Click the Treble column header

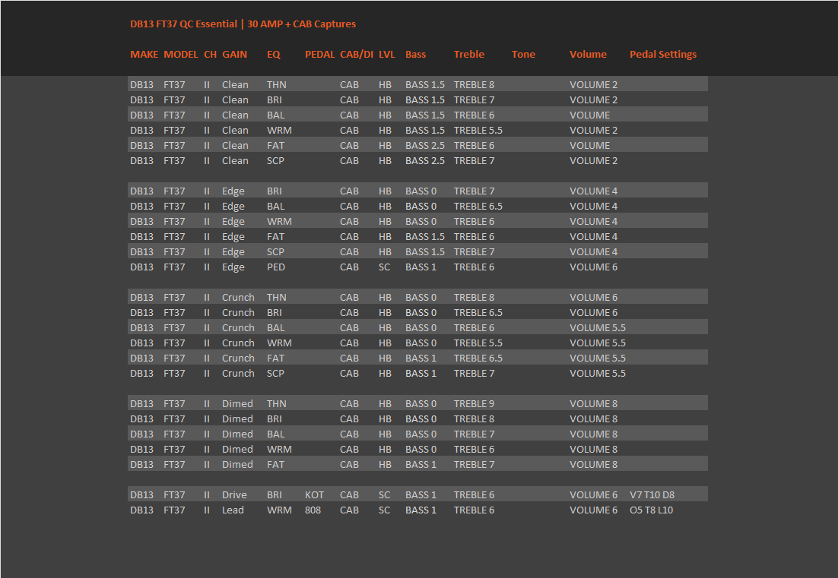468,55
